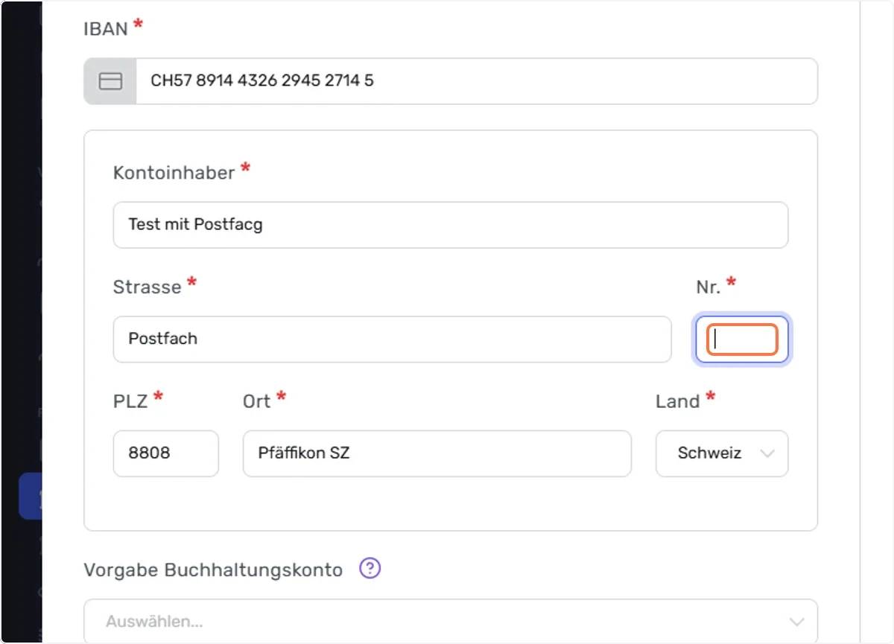This screenshot has height=644, width=894.
Task: Edit the Kontoinhaber field
Action: click(x=451, y=225)
